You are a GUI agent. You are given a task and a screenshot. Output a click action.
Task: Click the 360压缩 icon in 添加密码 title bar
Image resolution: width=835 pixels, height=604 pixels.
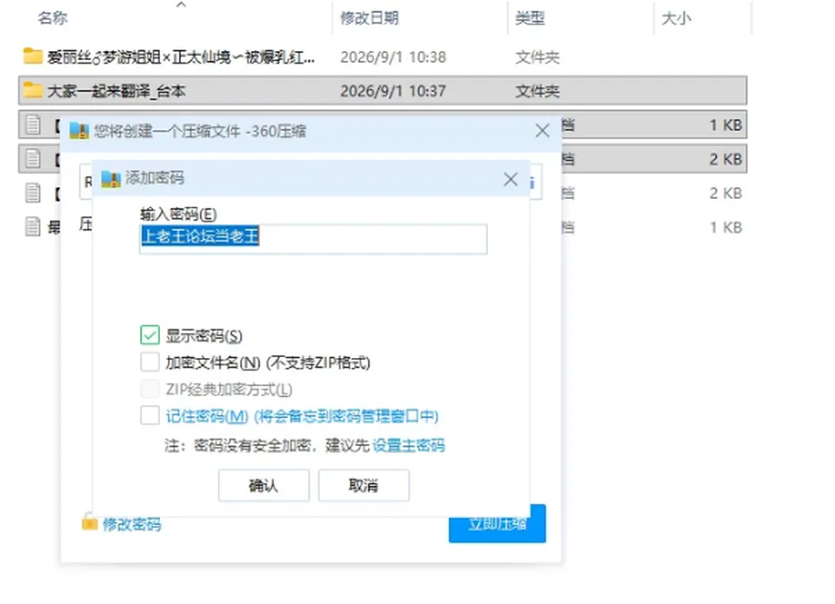(110, 178)
